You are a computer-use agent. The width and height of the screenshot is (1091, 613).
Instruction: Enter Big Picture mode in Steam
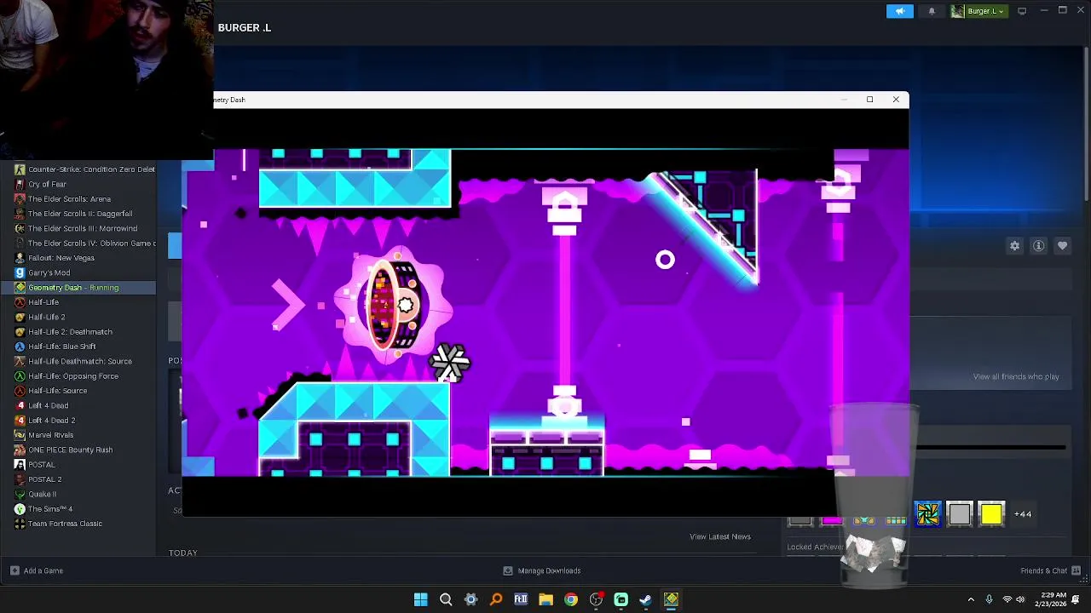tap(1022, 11)
